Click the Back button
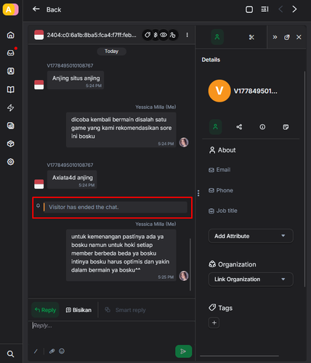Viewport: 311px width, 363px height. point(47,9)
